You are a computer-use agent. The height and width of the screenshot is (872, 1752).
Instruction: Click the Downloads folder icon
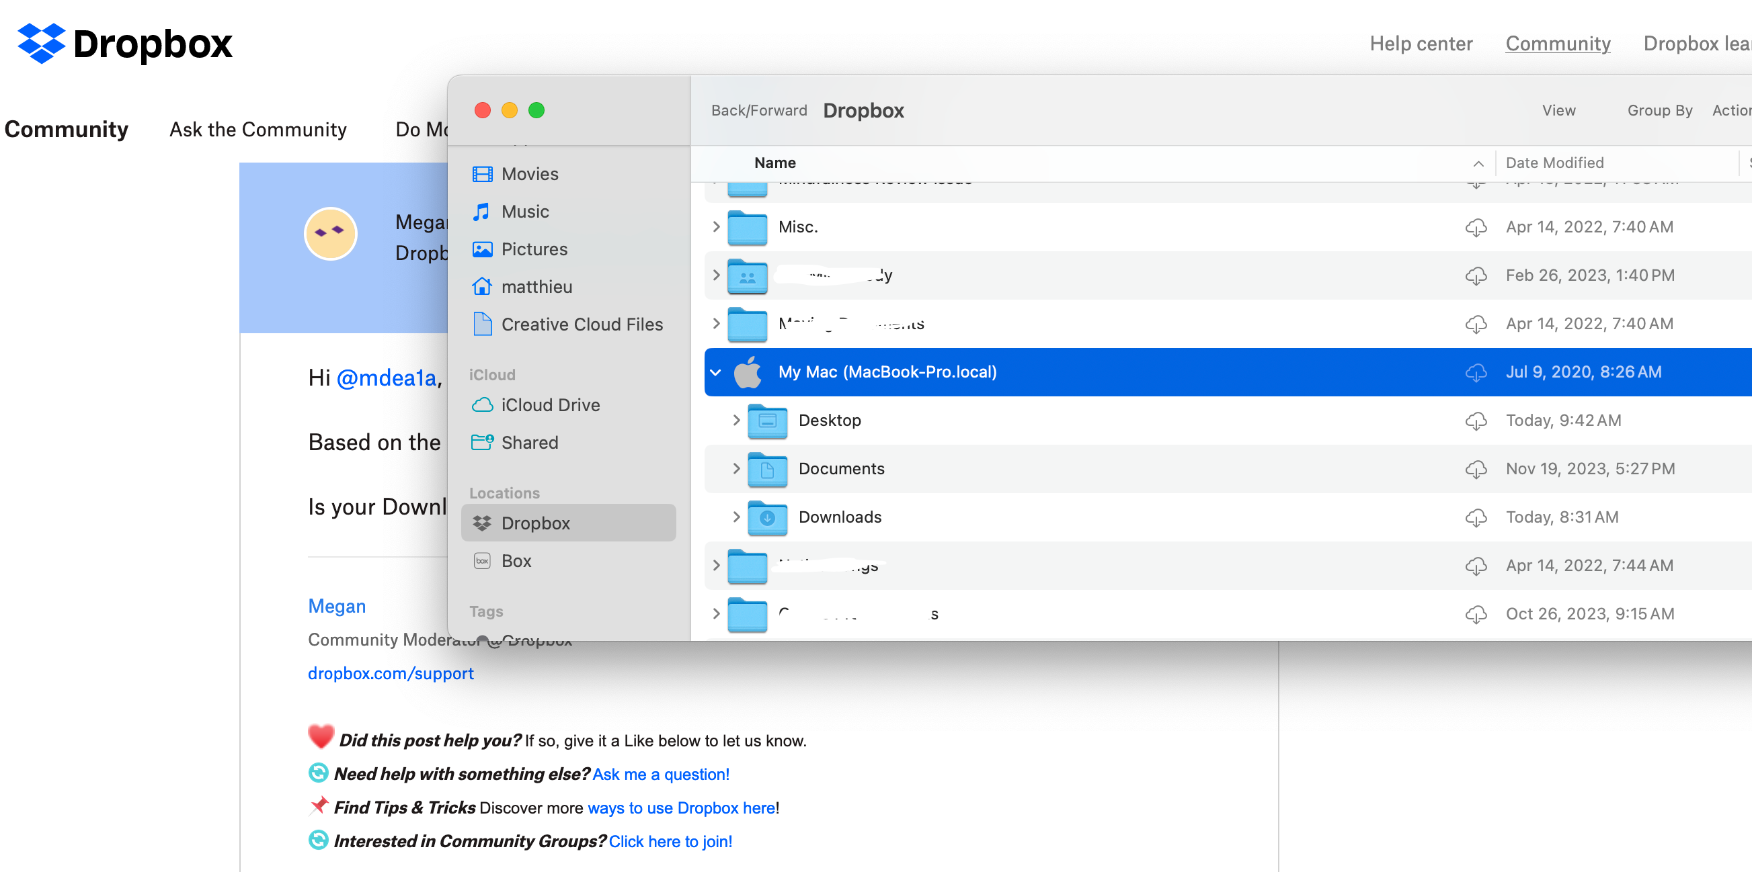pyautogui.click(x=767, y=517)
